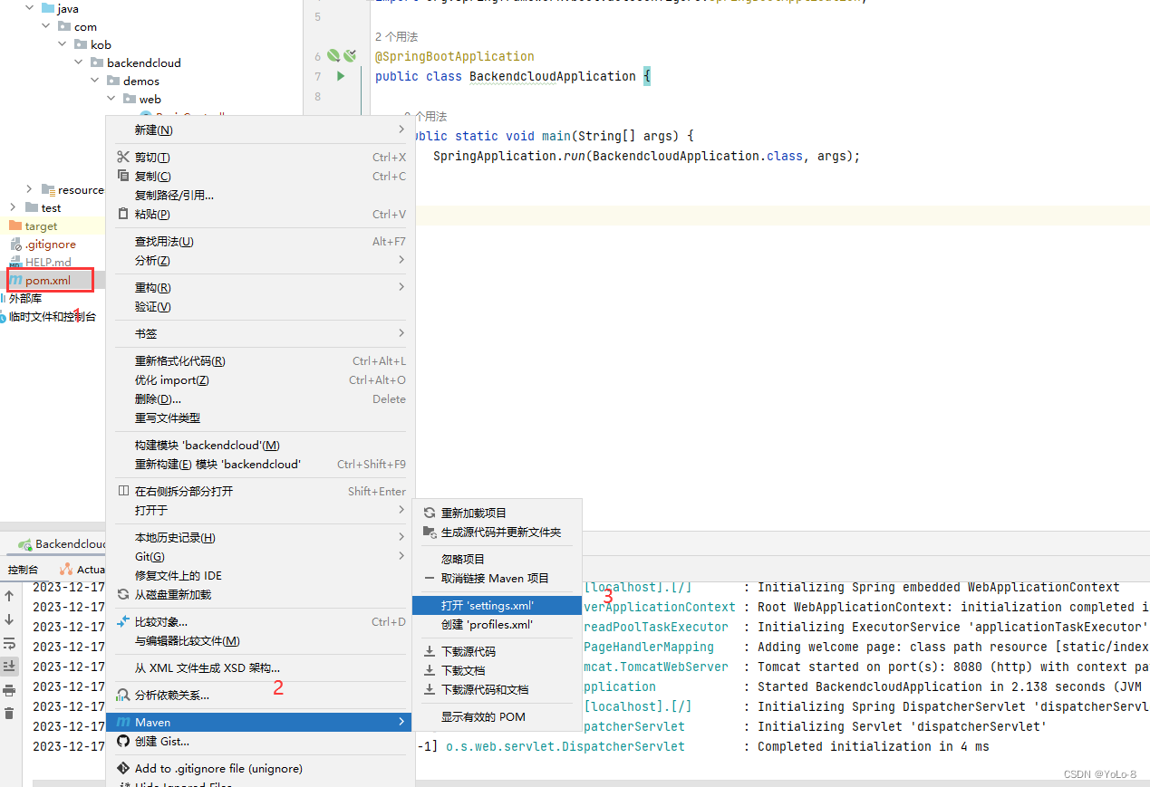Choose 从 XML 文件生成 XSD 架构...
The image size is (1150, 787).
pos(260,667)
